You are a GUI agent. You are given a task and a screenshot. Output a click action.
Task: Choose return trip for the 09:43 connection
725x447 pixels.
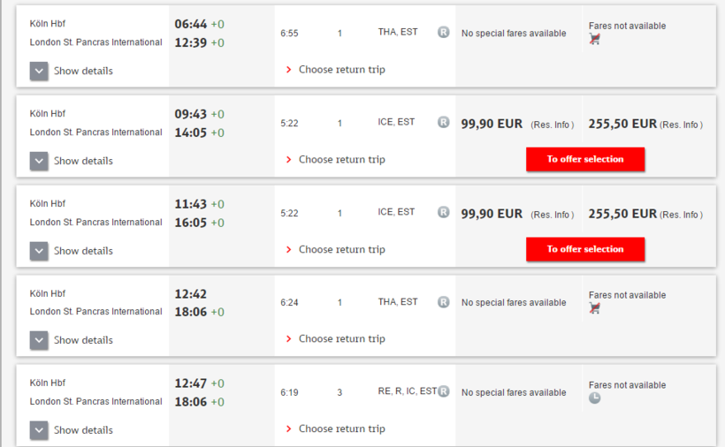tap(341, 160)
